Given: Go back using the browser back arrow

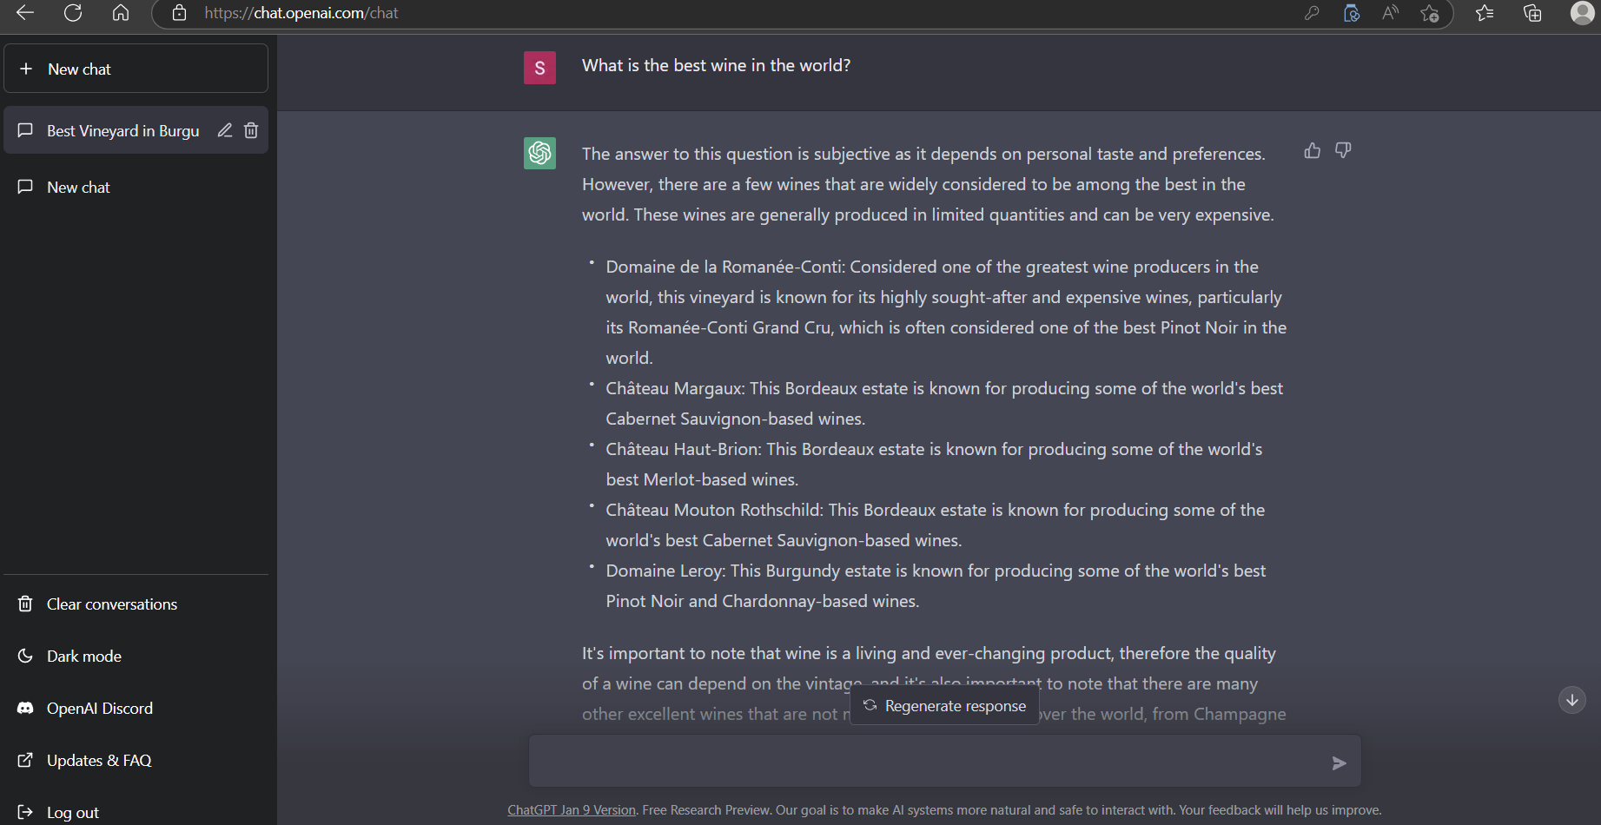Looking at the screenshot, I should tap(25, 12).
